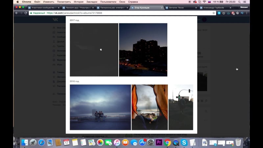263x148 pixels.
Task: Open Adobe Premiere Pro from the dock
Action: pos(159,142)
